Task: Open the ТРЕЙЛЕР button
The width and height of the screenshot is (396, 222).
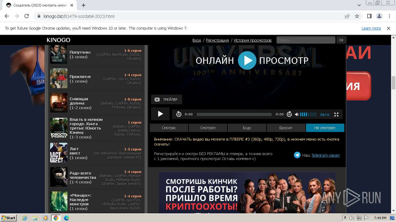Action: tap(166, 100)
